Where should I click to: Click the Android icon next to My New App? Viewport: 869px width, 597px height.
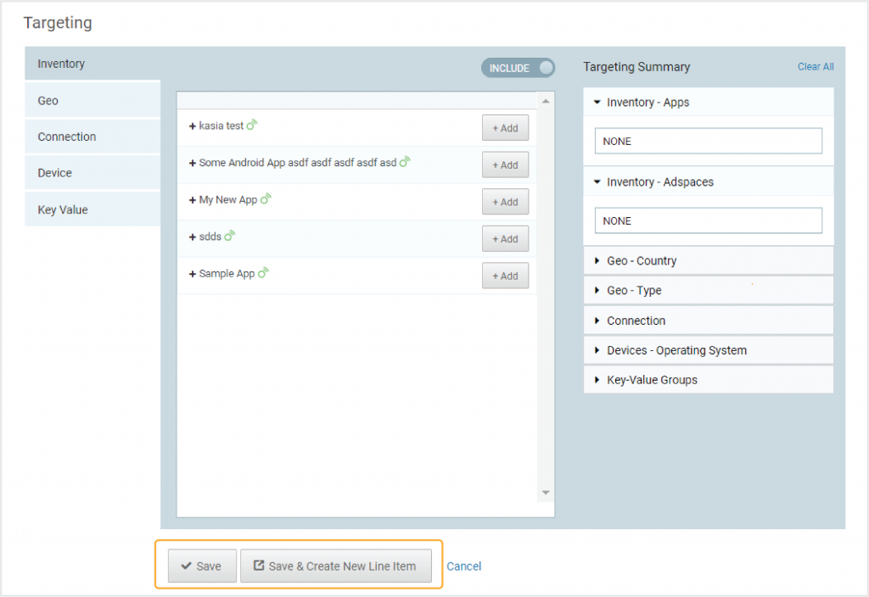(266, 198)
